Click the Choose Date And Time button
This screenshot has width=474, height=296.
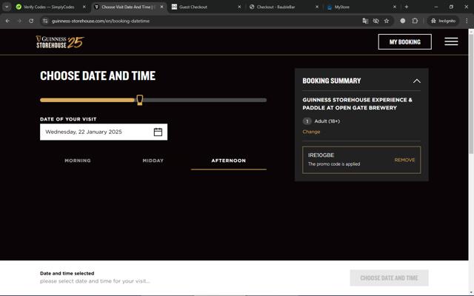[389, 278]
